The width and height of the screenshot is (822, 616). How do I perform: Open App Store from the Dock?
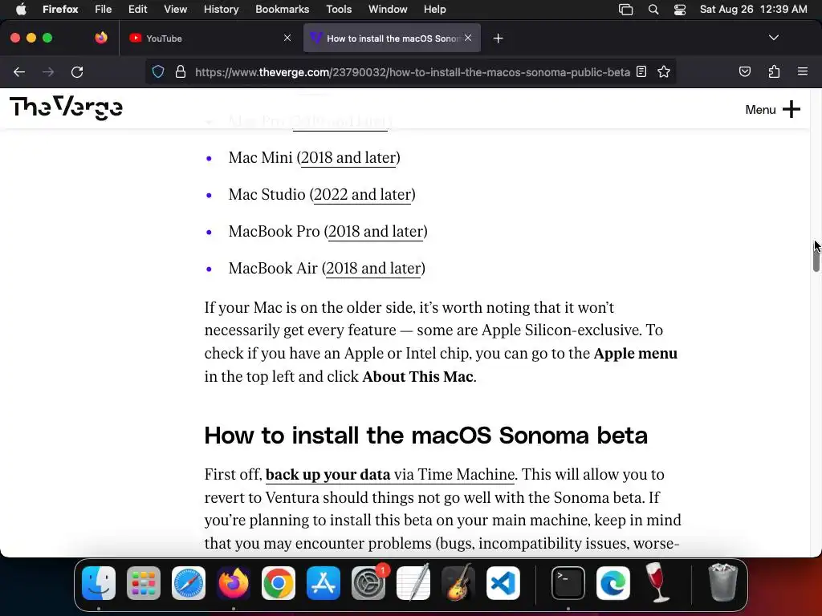pos(324,583)
